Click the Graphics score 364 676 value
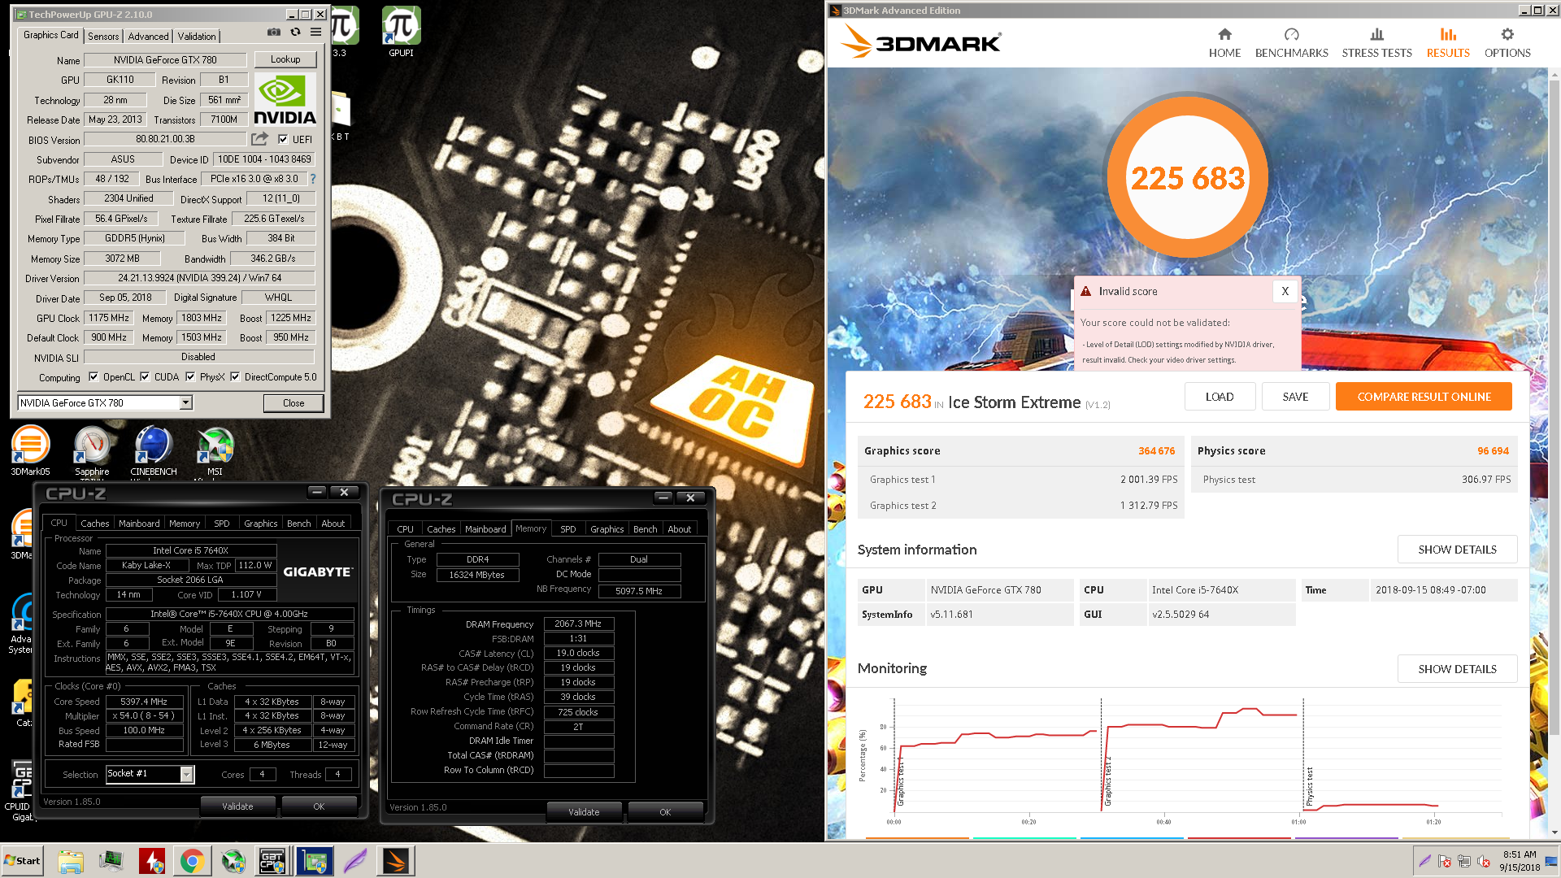Viewport: 1561px width, 878px height. pos(1156,450)
